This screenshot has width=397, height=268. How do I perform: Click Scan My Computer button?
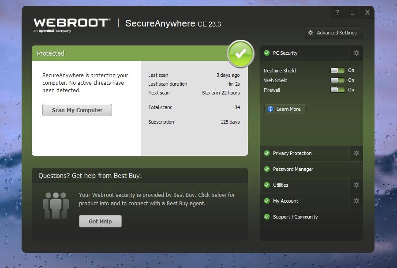77,110
